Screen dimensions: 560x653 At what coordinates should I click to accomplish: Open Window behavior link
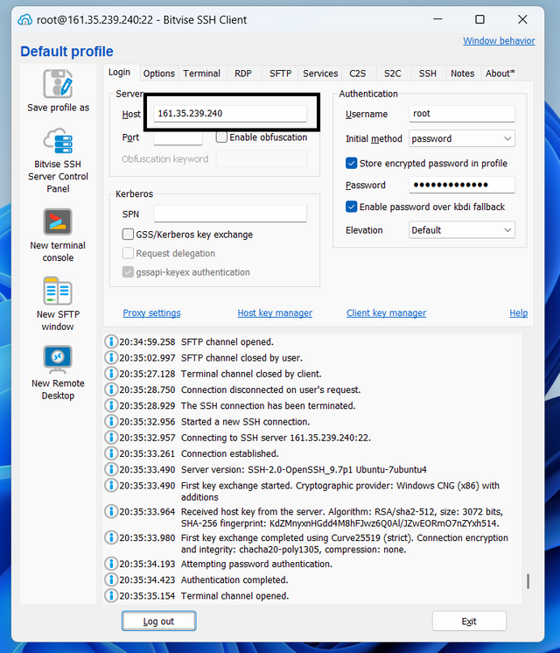[499, 40]
